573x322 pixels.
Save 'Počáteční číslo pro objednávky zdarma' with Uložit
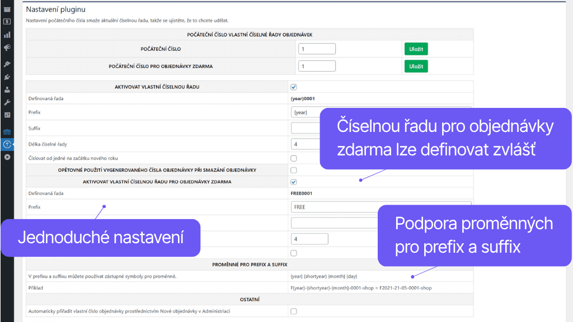[416, 67]
